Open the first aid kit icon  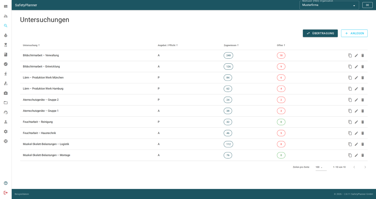click(6, 93)
